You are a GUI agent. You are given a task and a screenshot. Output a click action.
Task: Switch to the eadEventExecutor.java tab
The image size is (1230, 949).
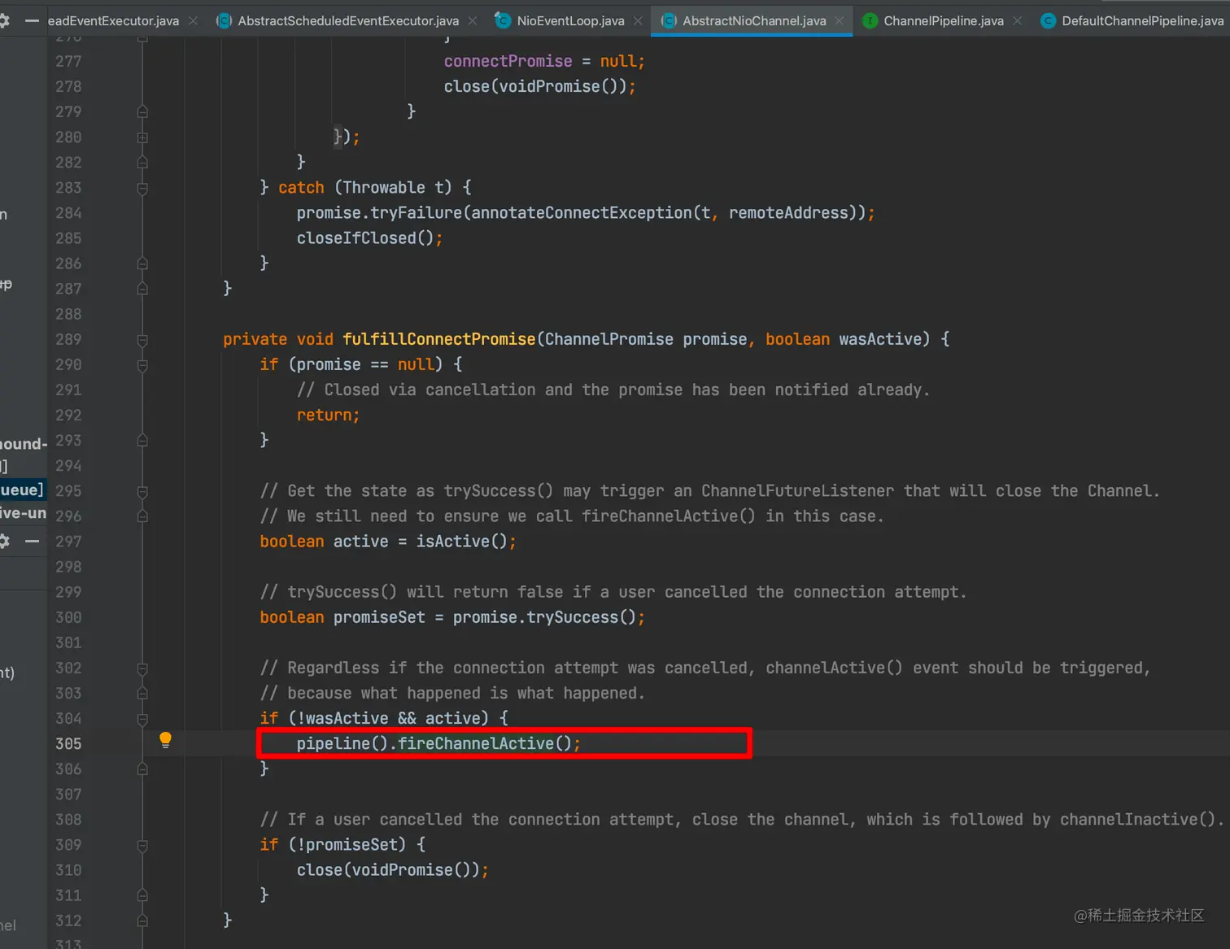(x=113, y=20)
